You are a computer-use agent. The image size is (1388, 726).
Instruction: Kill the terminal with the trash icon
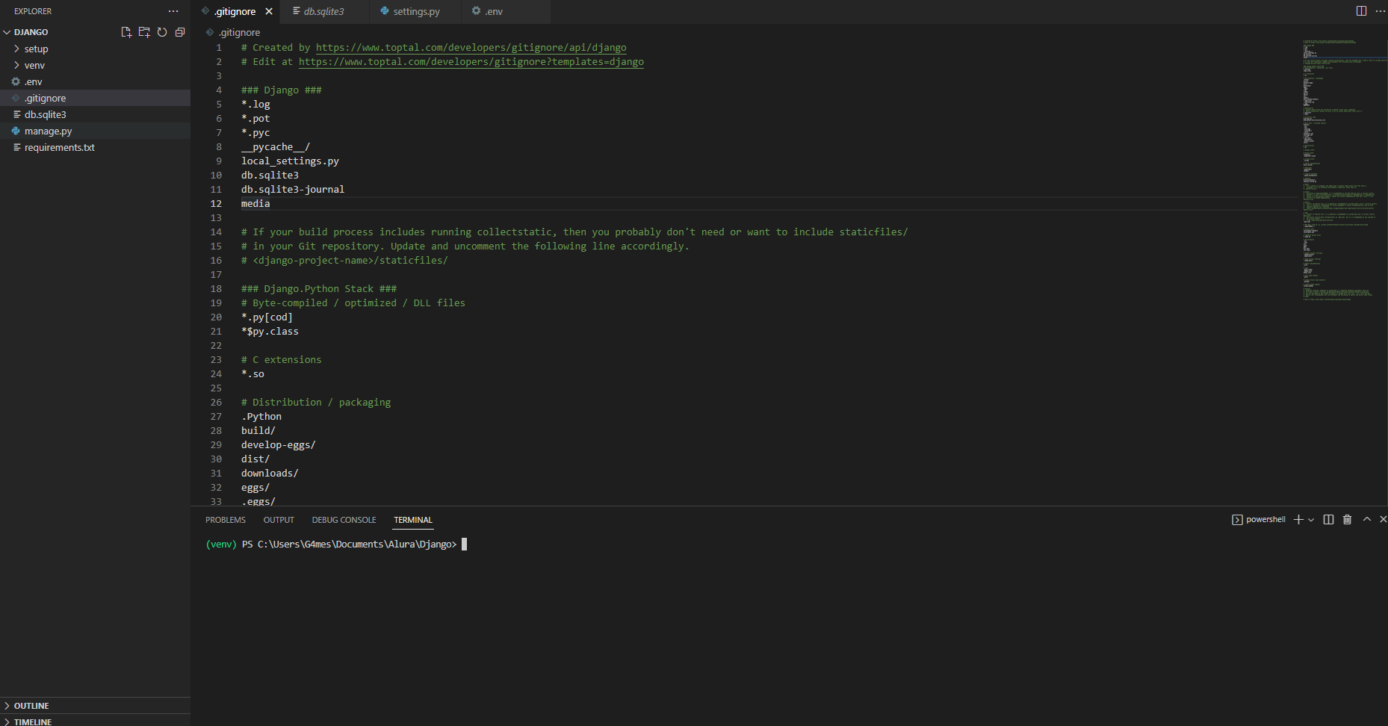point(1347,519)
